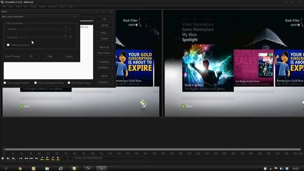Toggle Show frame rates checkbox
This screenshot has width=304, height=171.
(69, 83)
